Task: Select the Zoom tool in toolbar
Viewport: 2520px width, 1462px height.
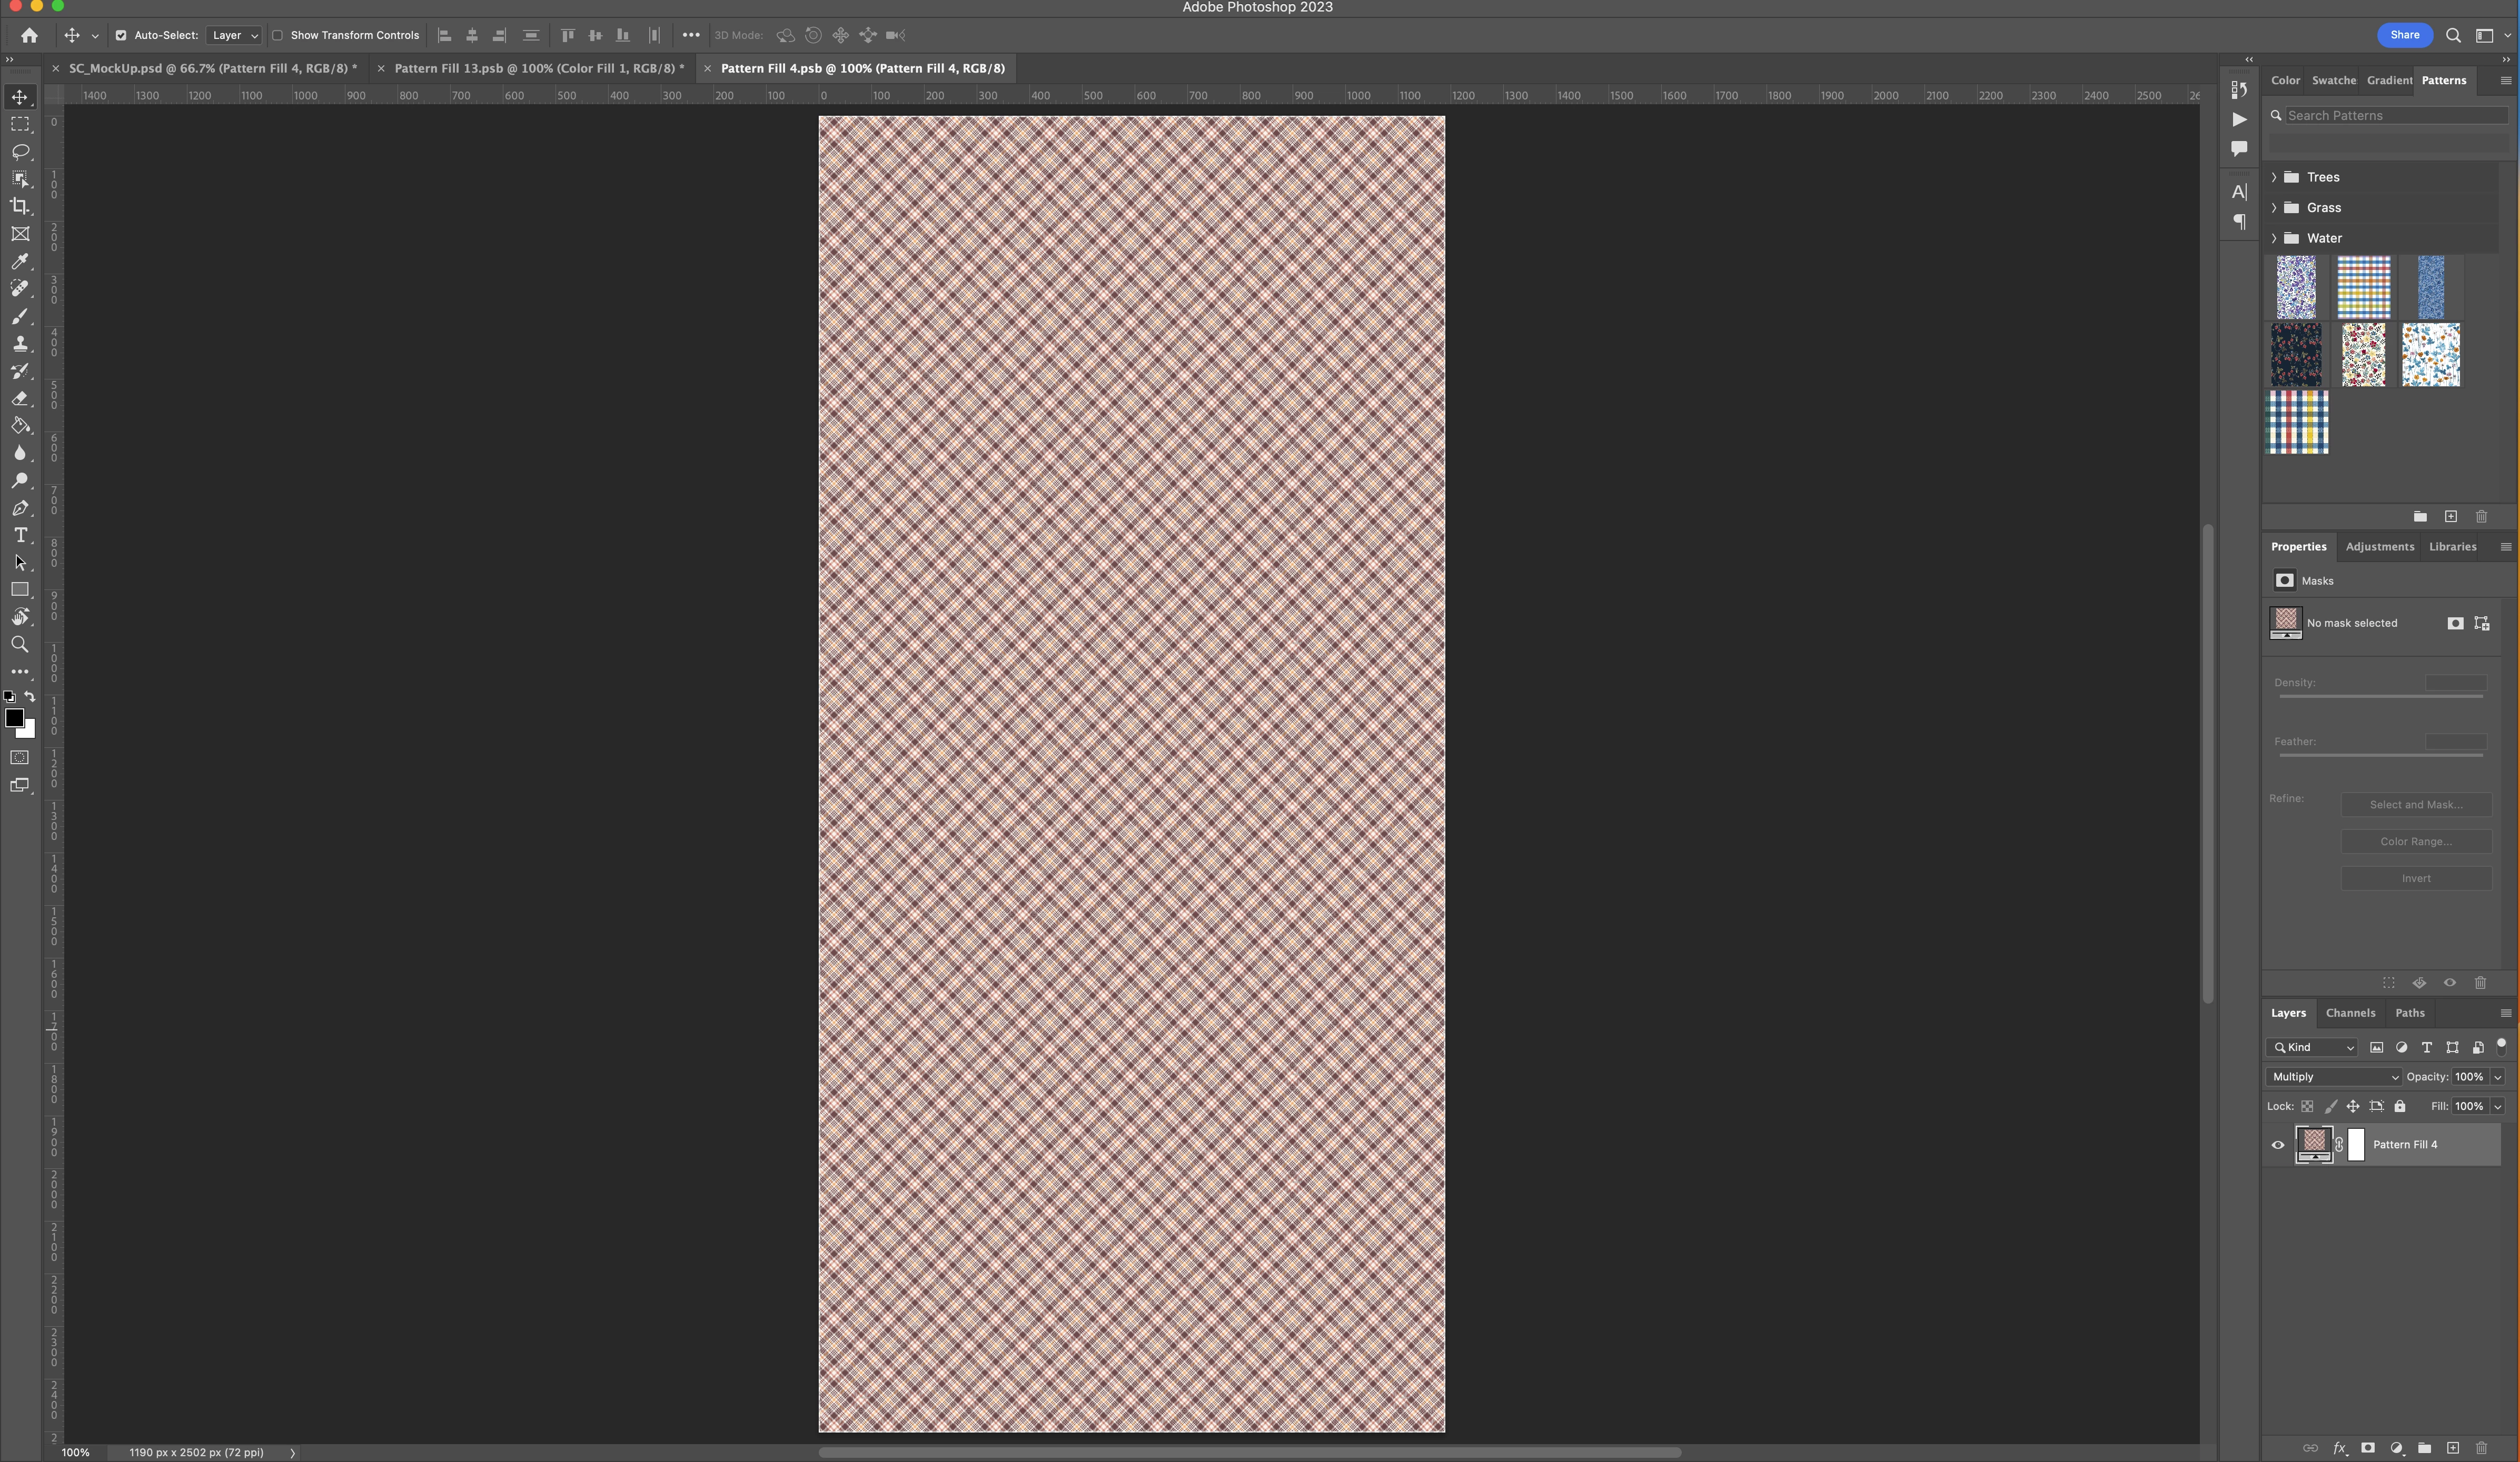Action: point(20,645)
